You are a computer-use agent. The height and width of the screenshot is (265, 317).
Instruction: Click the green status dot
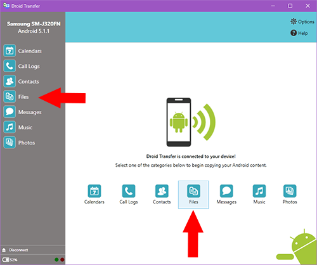(x=56, y=260)
